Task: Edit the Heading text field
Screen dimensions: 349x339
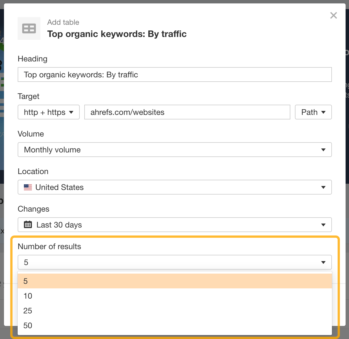Action: 174,75
